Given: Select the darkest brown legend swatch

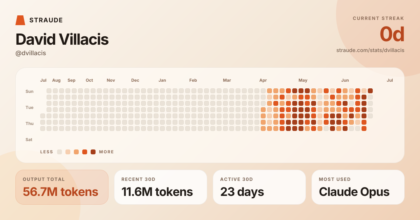Looking at the screenshot, I should 93,152.
